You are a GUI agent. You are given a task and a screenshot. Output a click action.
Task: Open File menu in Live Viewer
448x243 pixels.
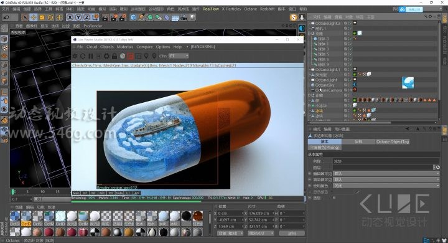click(x=80, y=47)
